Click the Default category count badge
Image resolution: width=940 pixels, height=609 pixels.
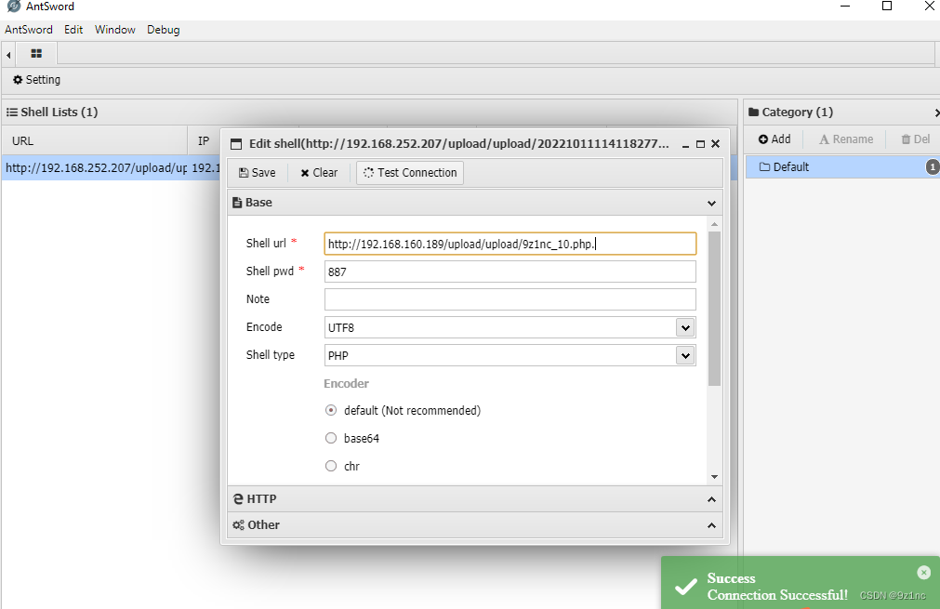[933, 167]
